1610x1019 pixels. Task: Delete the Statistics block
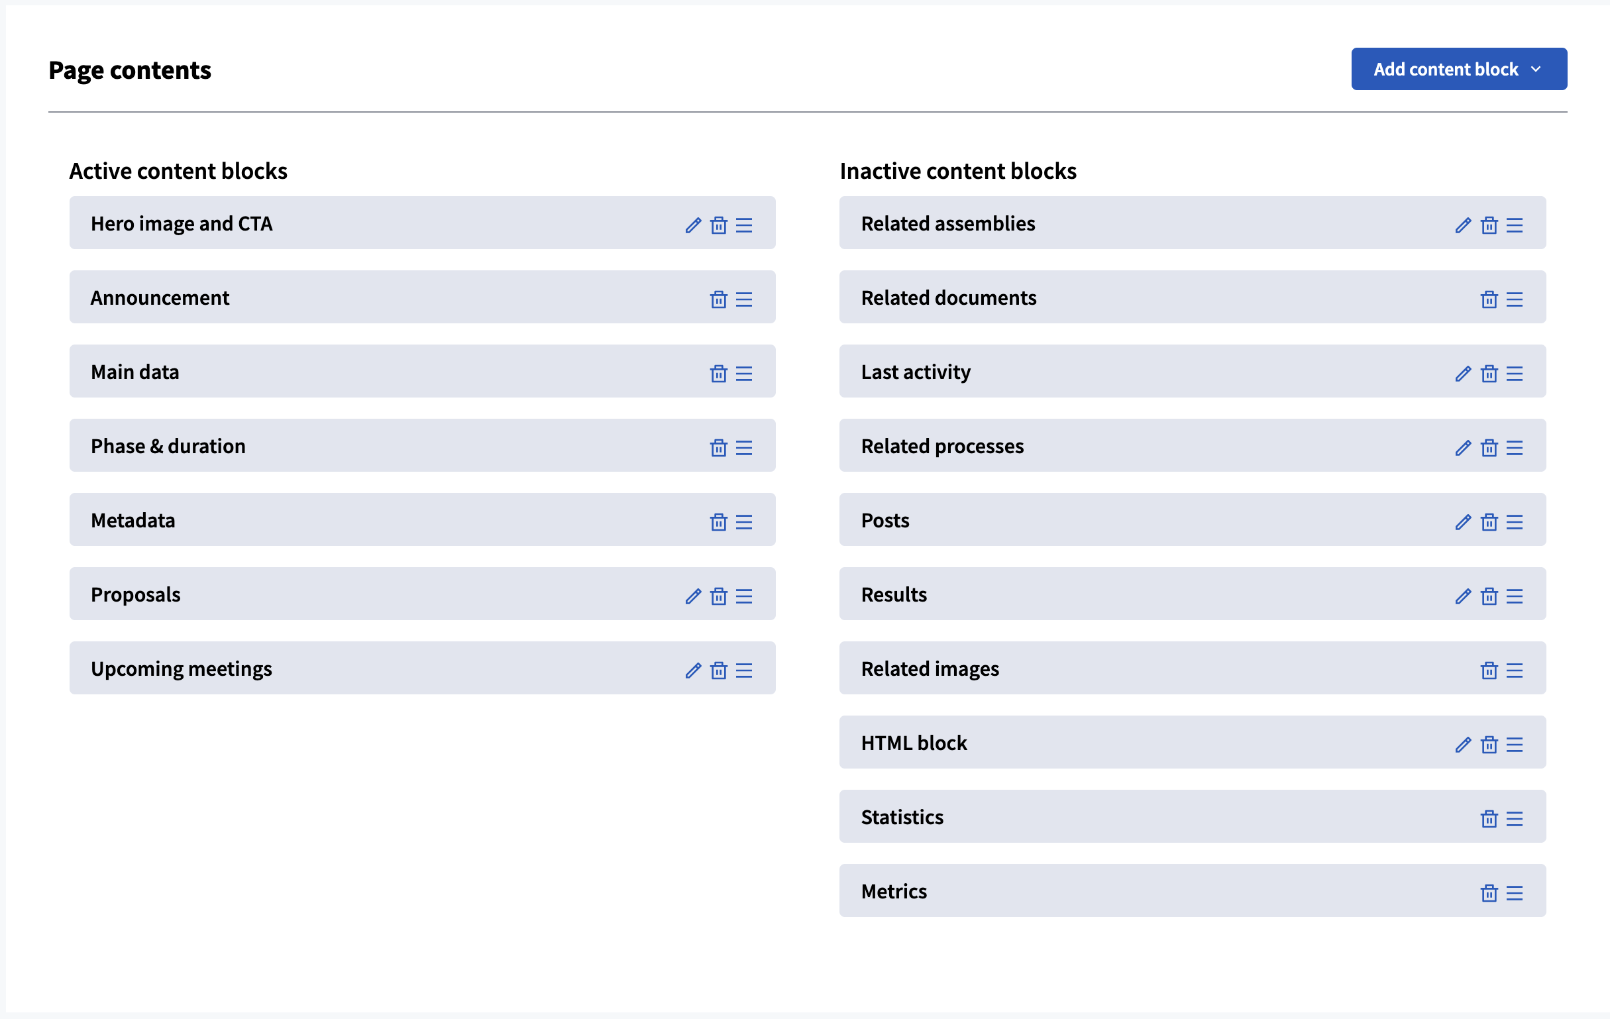(1489, 820)
